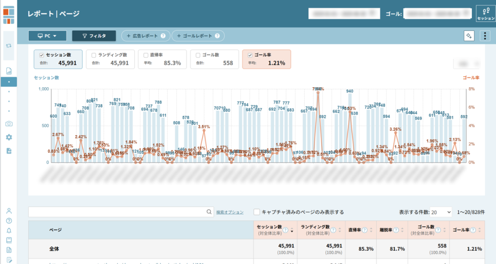Sort table by 離脱率 column arrows

point(402,230)
